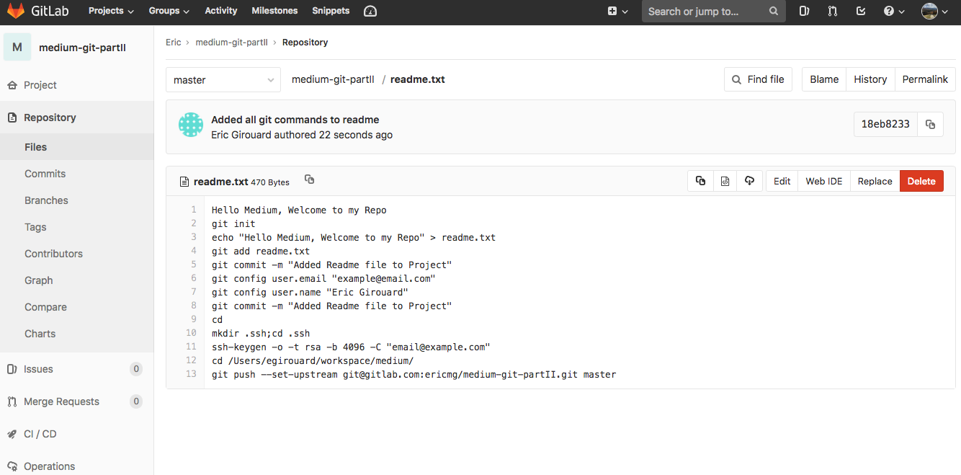Click the Permalink button

coord(925,79)
